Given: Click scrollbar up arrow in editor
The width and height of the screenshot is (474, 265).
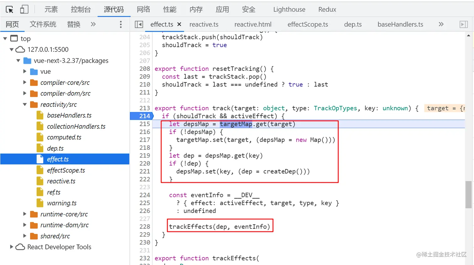Looking at the screenshot, I should click(x=468, y=36).
